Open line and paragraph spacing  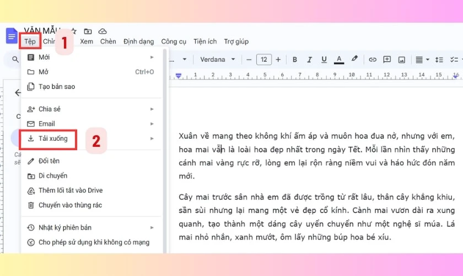[439, 60]
